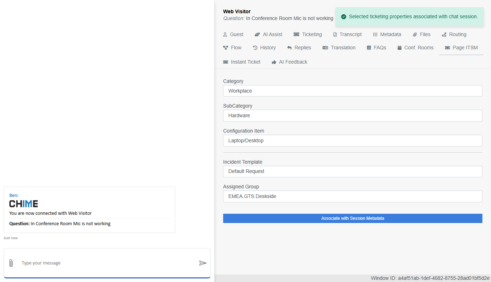Select the Instant Ticket tab

click(242, 62)
